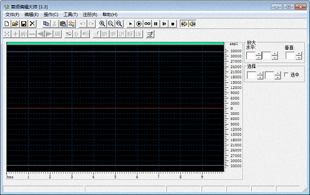
Task: Toggle the right speaker channel button
Action: tap(192, 24)
